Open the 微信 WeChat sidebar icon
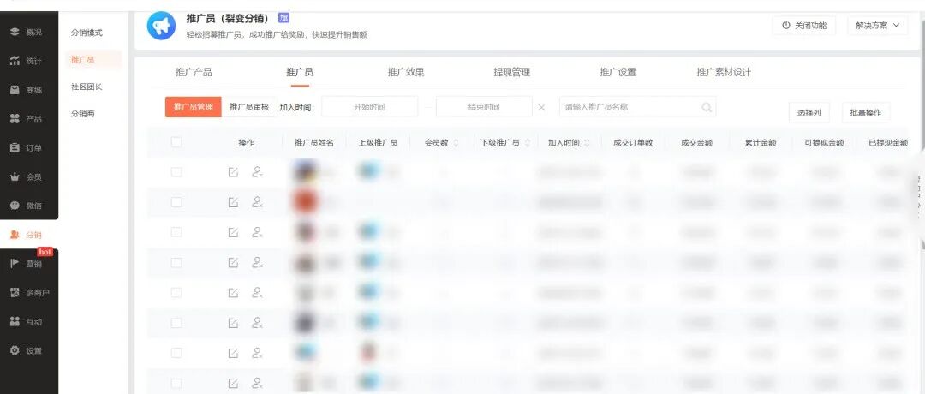The image size is (925, 394). (x=15, y=206)
